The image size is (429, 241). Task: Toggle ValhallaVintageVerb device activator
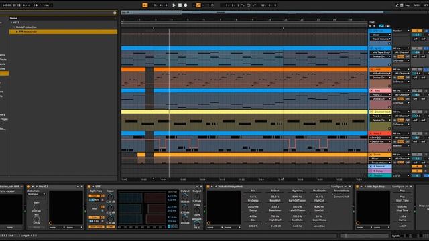(x=208, y=187)
